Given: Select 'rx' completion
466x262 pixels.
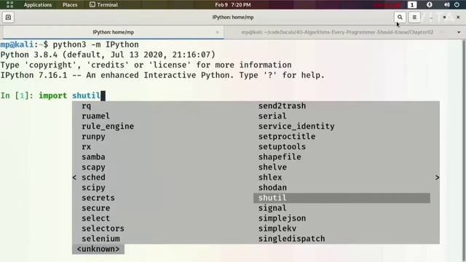Looking at the screenshot, I should click(86, 147).
